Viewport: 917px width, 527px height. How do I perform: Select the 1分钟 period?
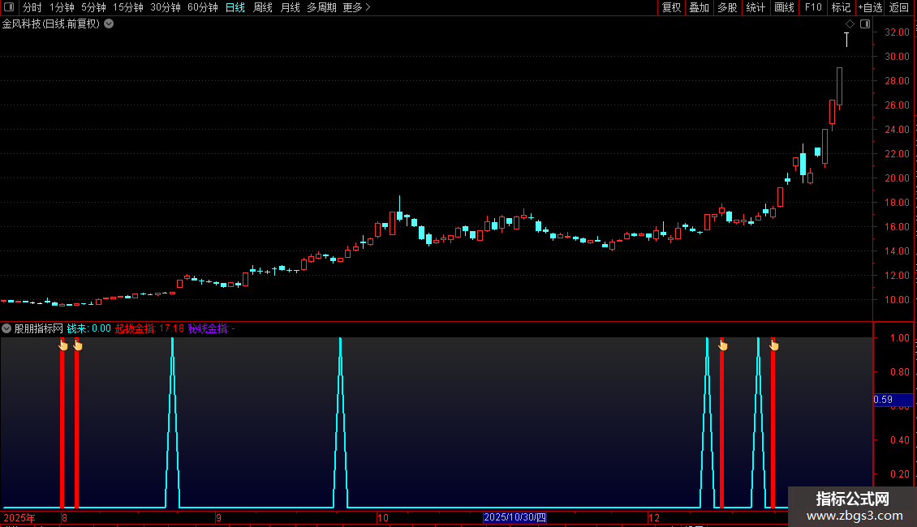click(62, 7)
